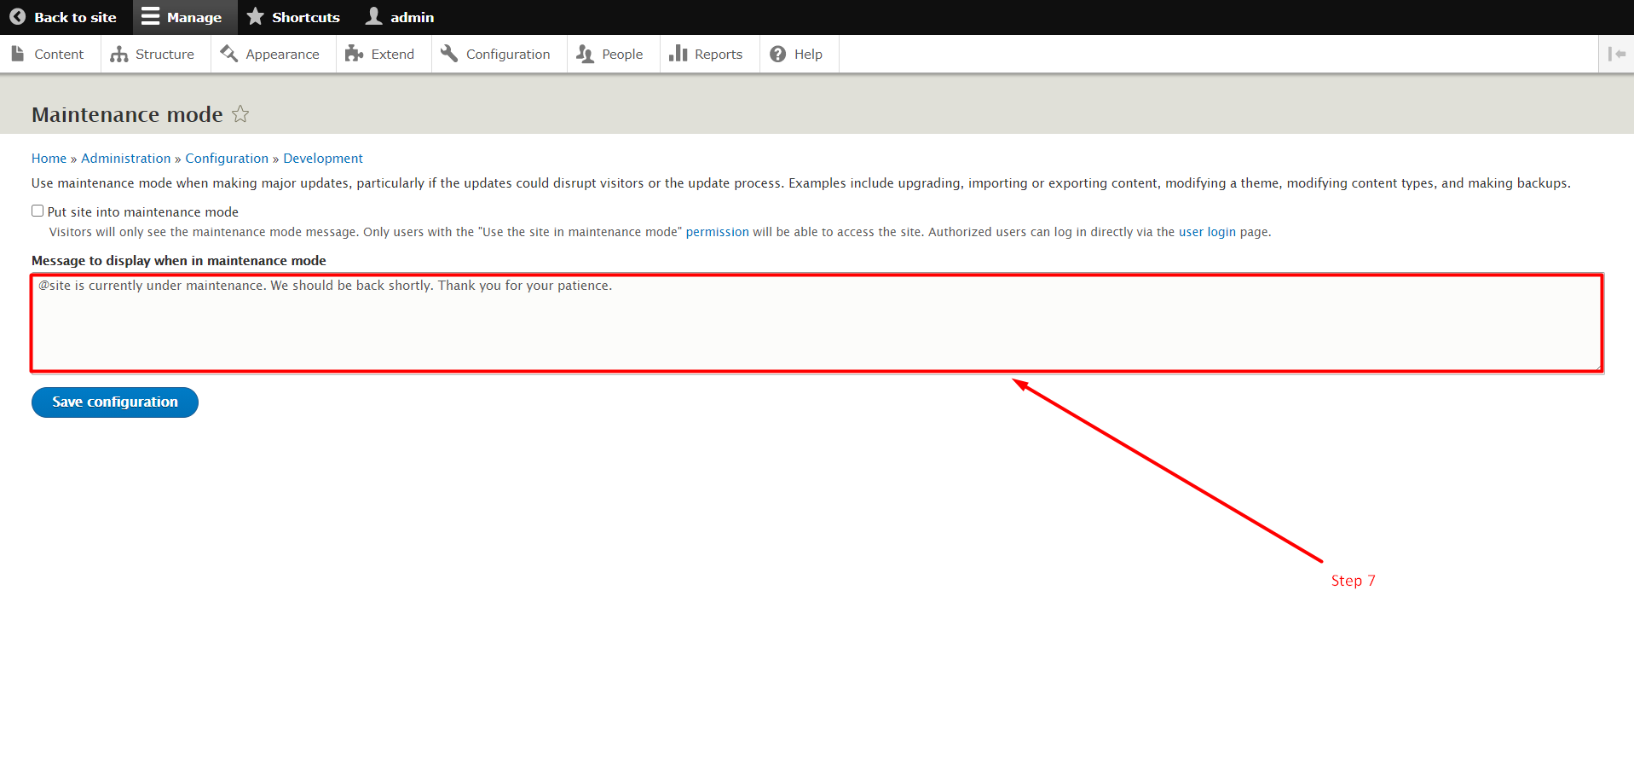
Task: Click the Configuration wrench icon
Action: click(449, 54)
